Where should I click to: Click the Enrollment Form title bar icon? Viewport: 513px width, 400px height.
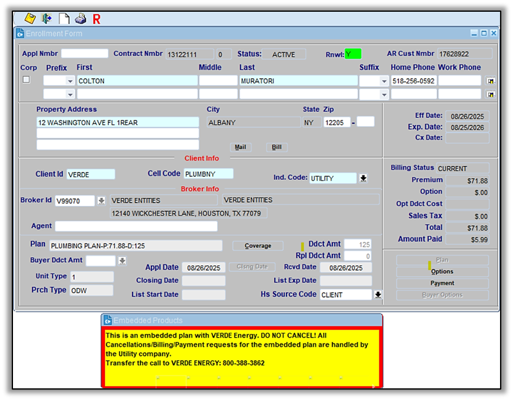[x=20, y=33]
